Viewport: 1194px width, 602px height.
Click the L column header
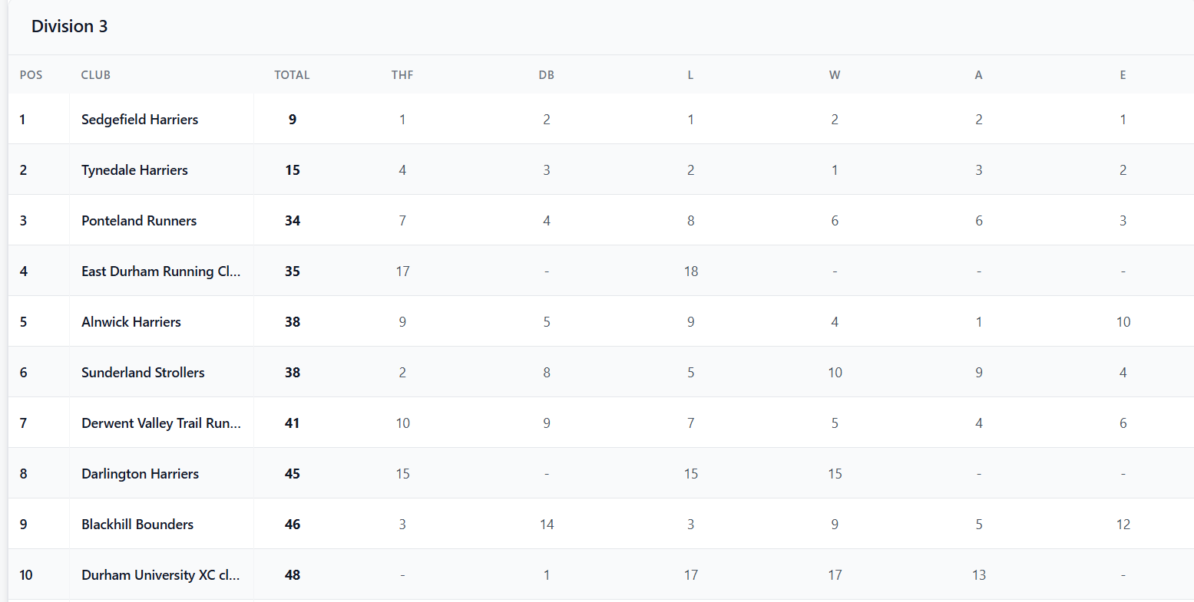click(690, 75)
